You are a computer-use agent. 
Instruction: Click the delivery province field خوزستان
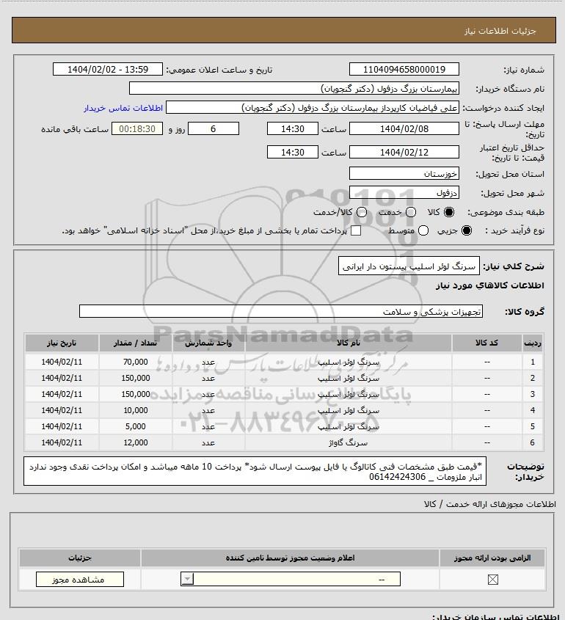[x=404, y=174]
